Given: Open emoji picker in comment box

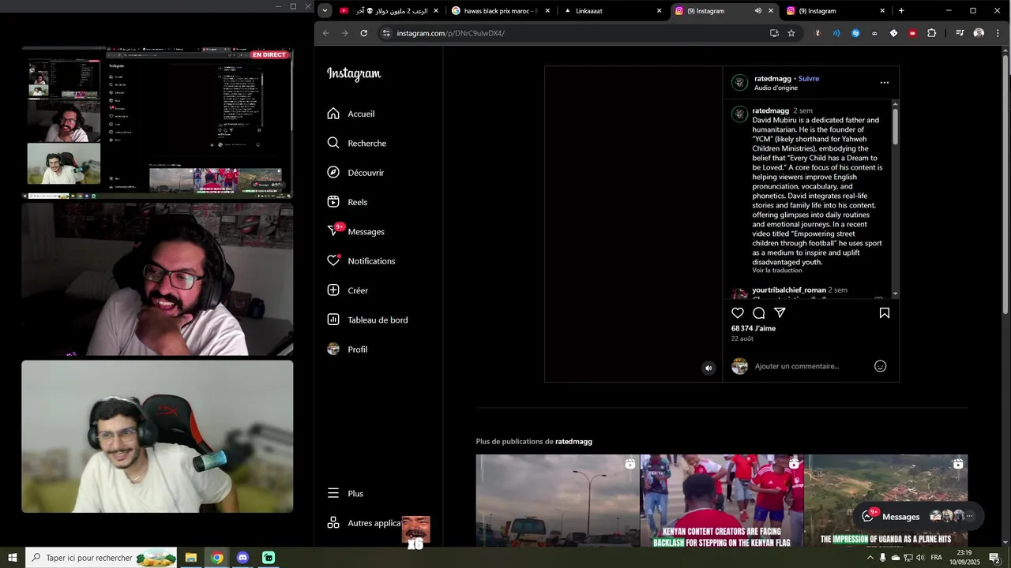Looking at the screenshot, I should point(881,366).
